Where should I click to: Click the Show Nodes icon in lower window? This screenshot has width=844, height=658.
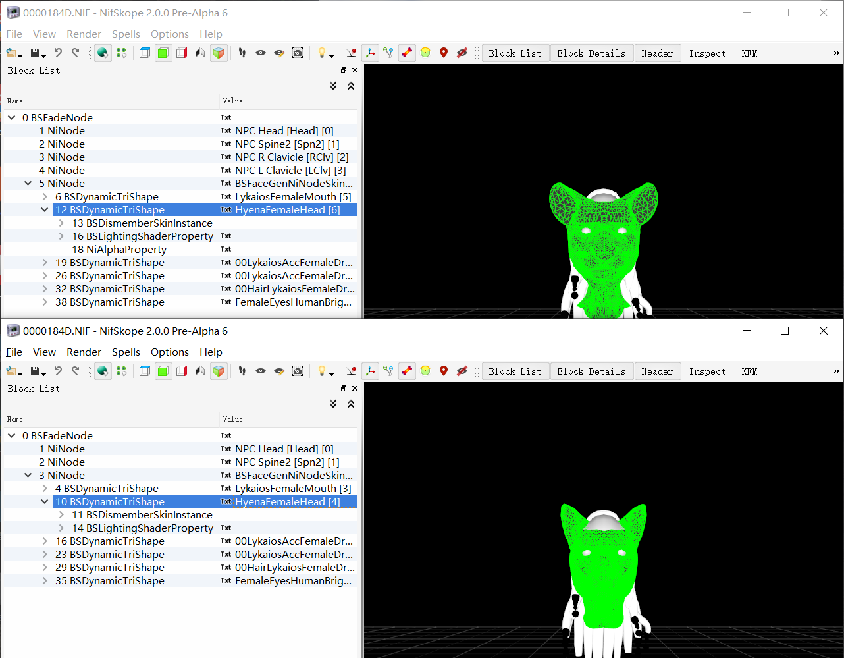tap(388, 371)
